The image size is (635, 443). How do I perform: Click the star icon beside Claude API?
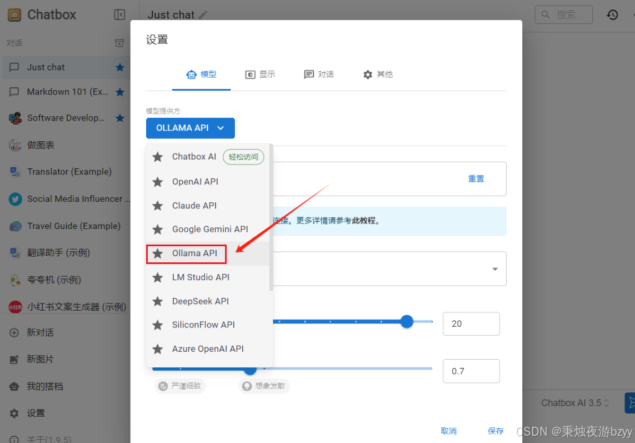pyautogui.click(x=158, y=206)
